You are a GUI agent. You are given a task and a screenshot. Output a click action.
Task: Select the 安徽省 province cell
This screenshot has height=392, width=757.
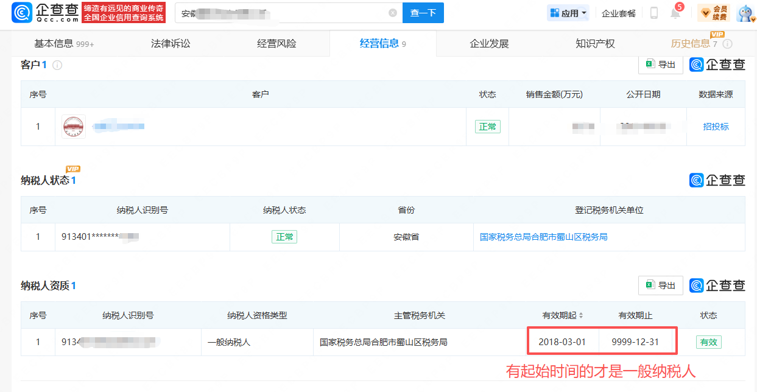(x=406, y=237)
